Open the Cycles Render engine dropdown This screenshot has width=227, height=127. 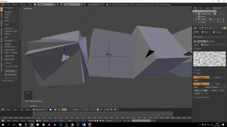(x=96, y=5)
